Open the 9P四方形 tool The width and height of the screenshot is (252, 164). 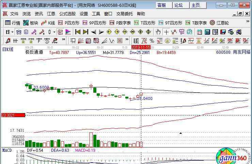tap(95, 23)
